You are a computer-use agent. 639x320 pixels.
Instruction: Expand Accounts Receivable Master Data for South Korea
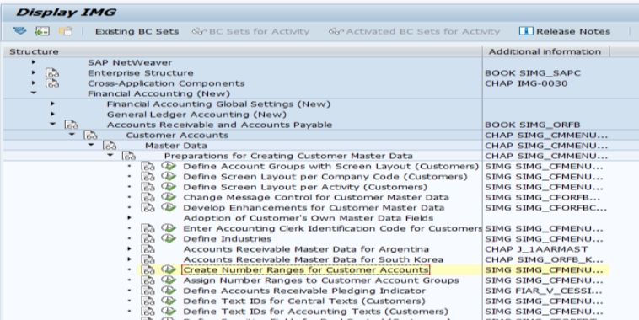(129, 259)
